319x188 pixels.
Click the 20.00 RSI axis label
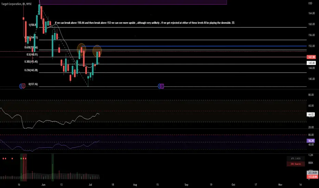(x=311, y=127)
